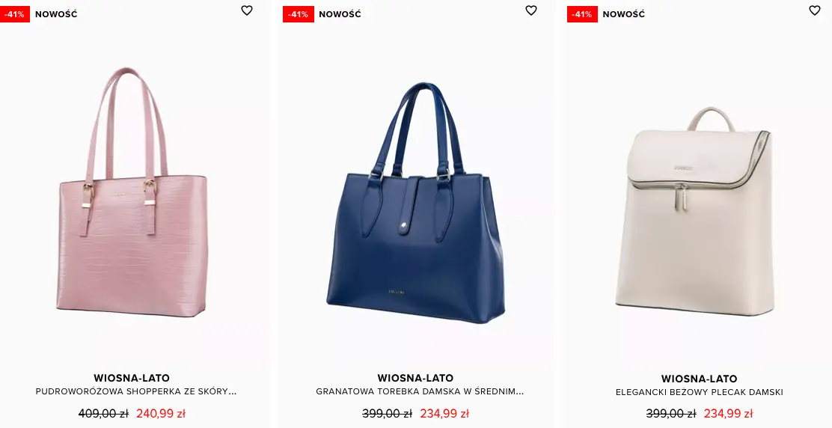This screenshot has width=832, height=428.
Task: Select the WIOSNA-LATO label above the navy handbag title
Action: (x=415, y=378)
